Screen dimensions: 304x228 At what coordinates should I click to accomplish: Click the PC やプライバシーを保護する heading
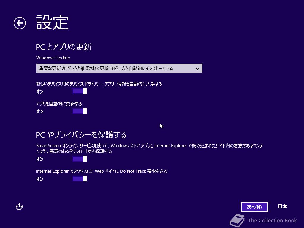81,134
